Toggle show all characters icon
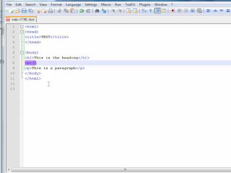Viewport: 231px width, 173px height. click(151, 11)
